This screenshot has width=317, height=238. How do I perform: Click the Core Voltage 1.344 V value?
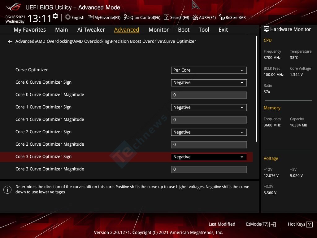[296, 75]
